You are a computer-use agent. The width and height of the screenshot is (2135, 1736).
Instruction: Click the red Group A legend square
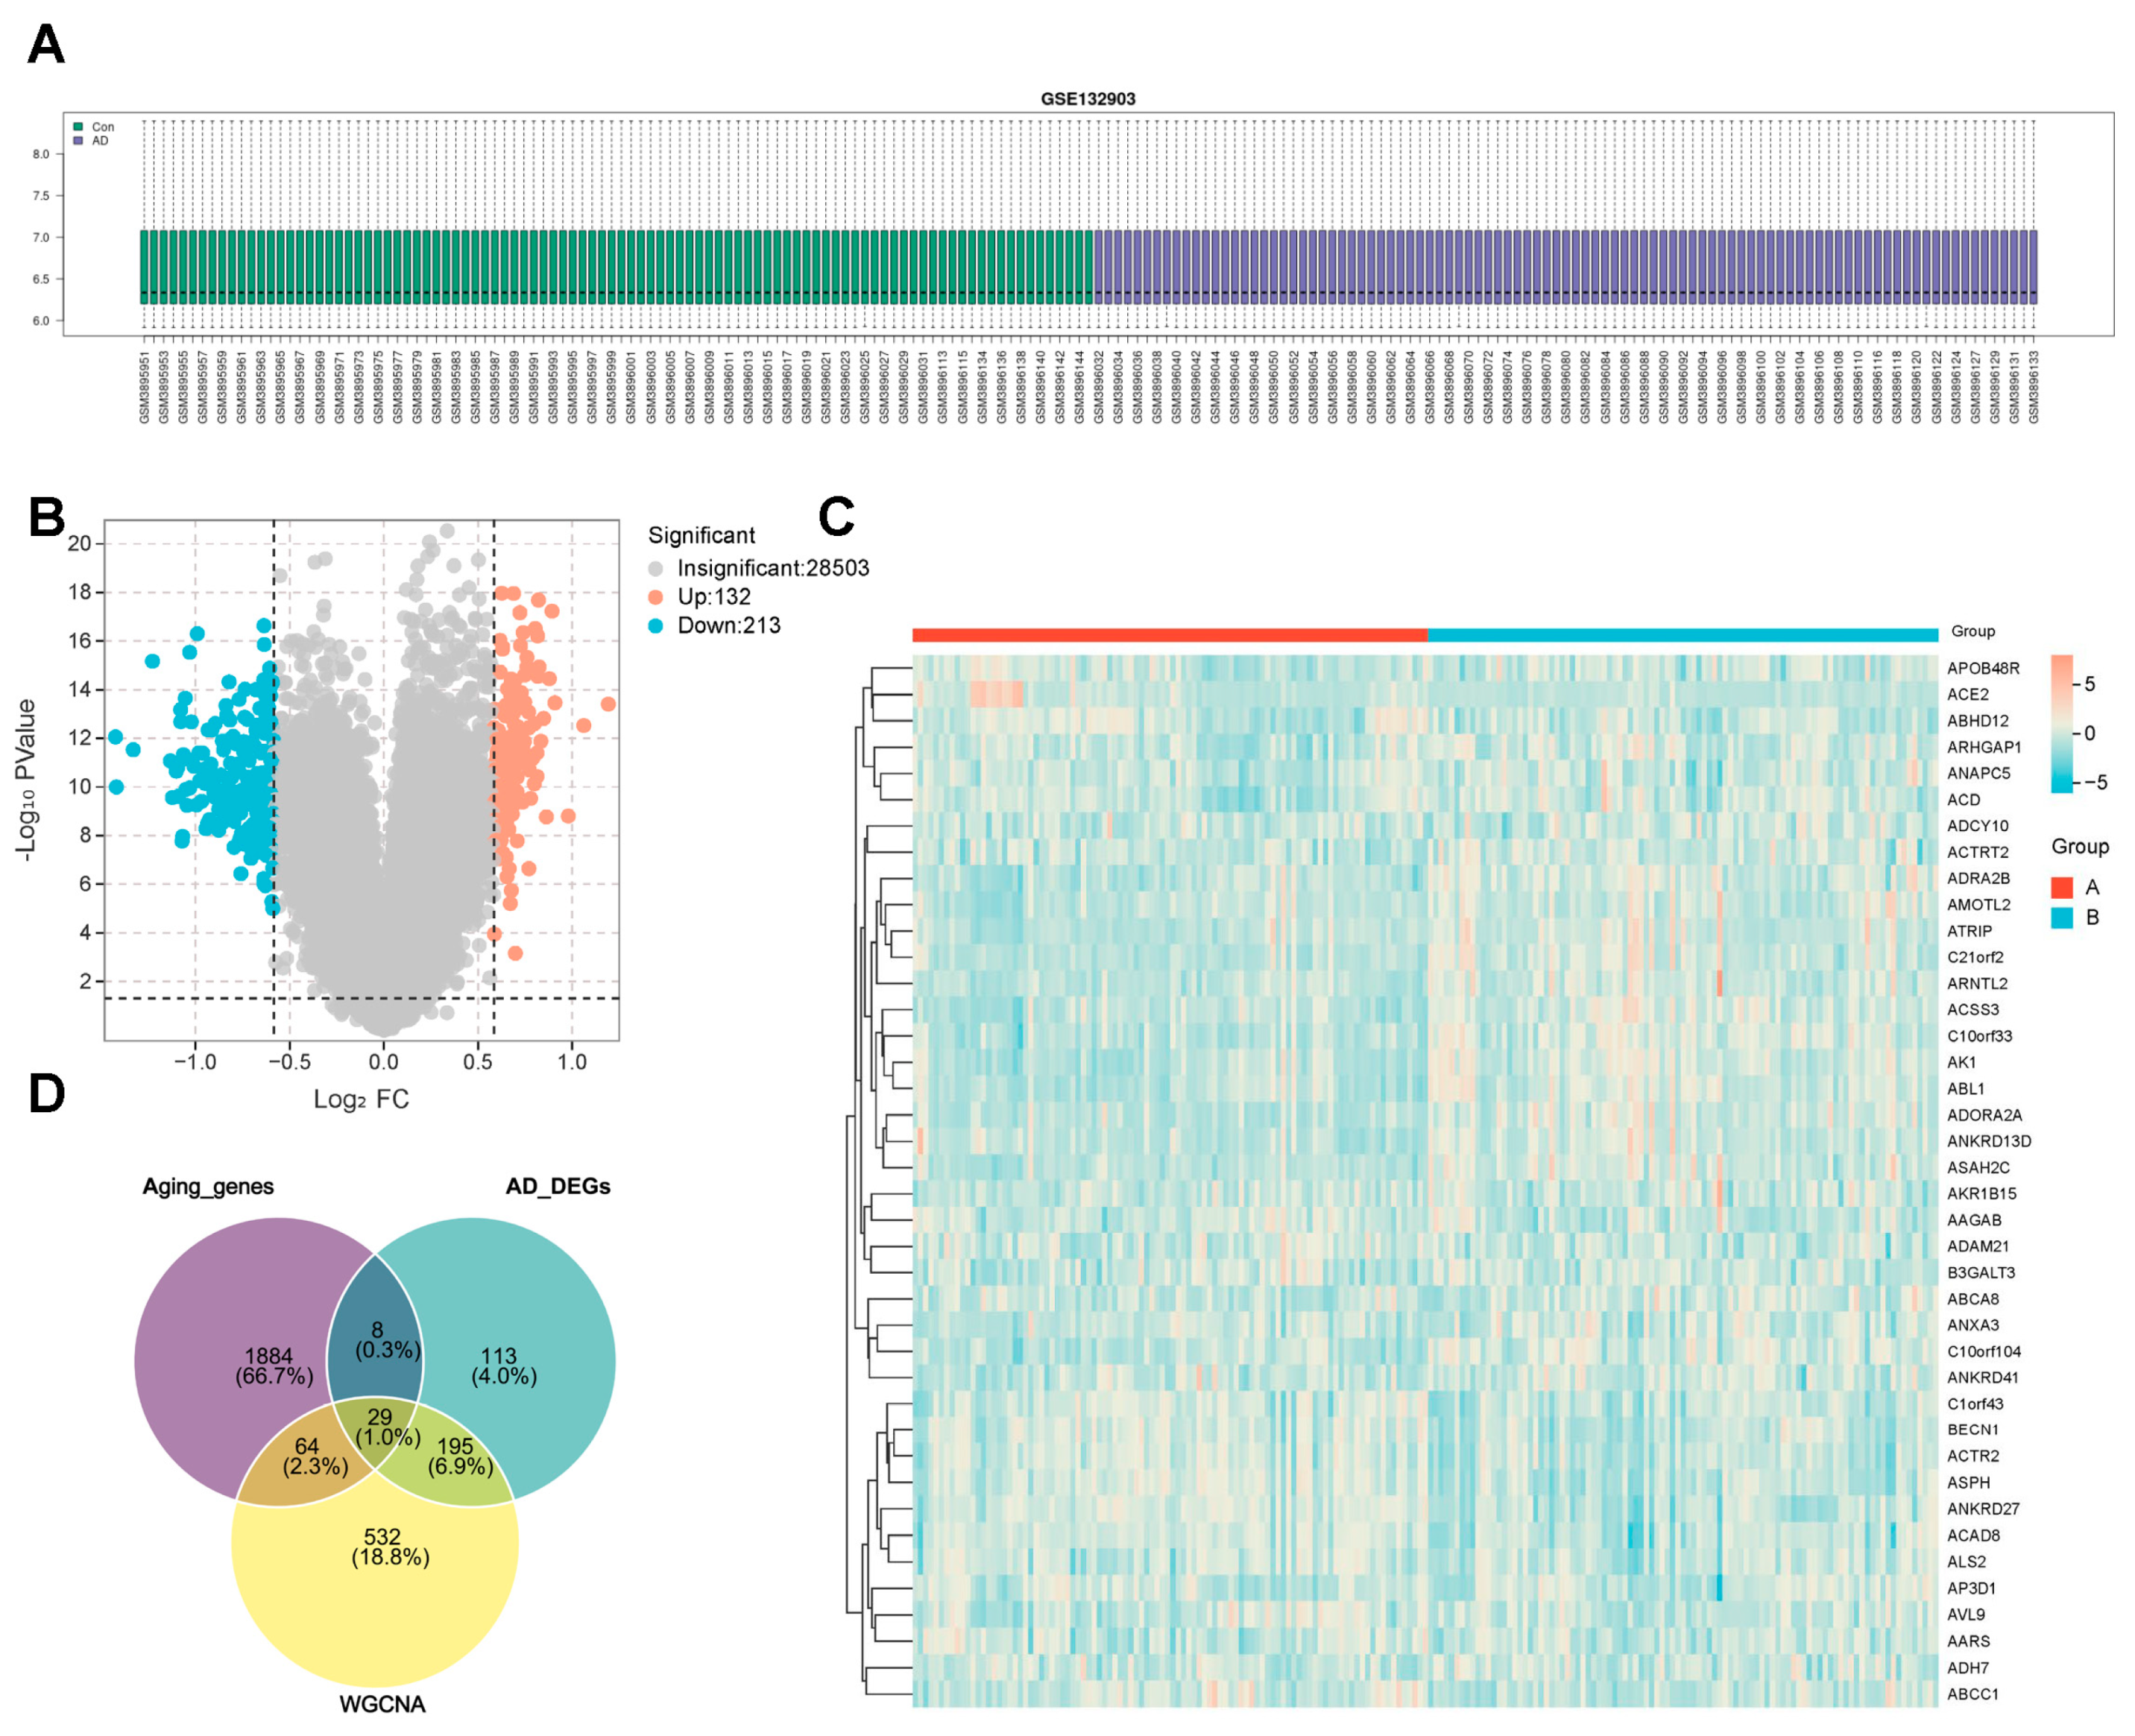[x=2062, y=887]
